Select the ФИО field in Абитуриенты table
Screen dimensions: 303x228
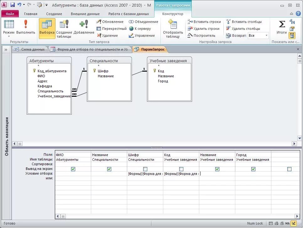tap(41, 76)
